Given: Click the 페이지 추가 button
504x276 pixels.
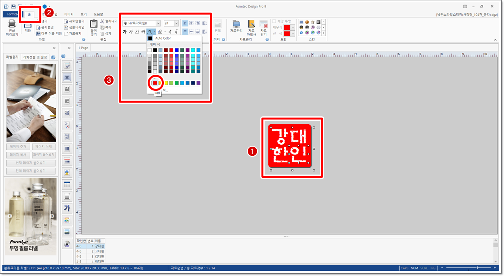Looking at the screenshot, I should (x=18, y=147).
